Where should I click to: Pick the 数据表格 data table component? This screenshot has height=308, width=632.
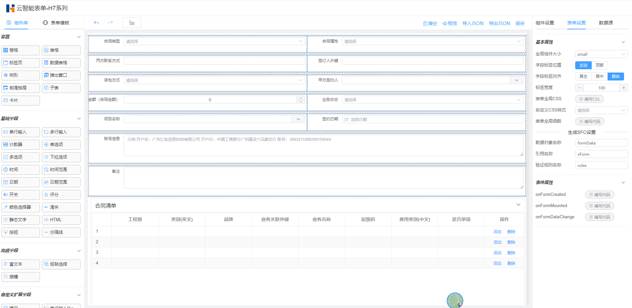click(61, 63)
